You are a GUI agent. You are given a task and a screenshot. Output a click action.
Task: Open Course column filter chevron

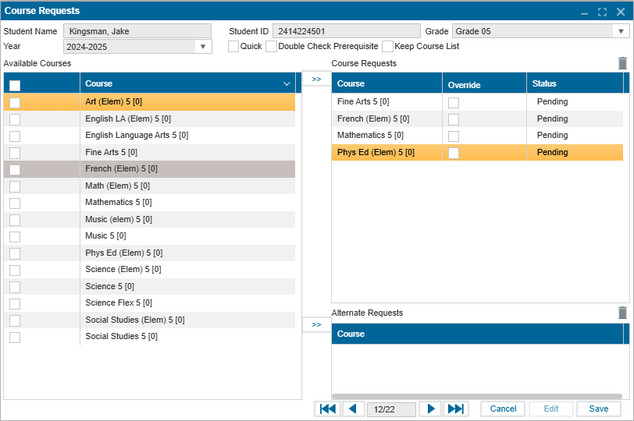click(x=287, y=83)
